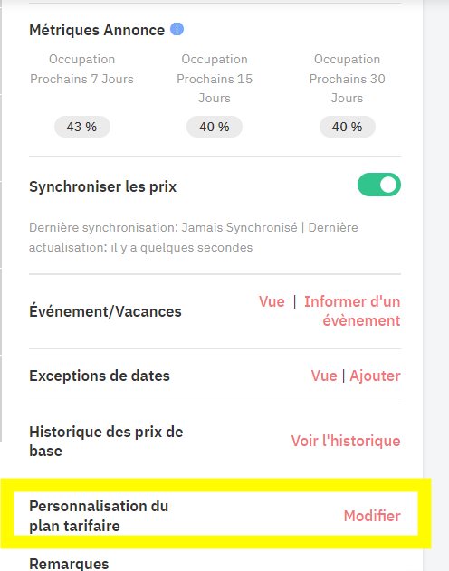Image resolution: width=449 pixels, height=571 pixels.
Task: Click the Métriques Annonce heading
Action: (97, 30)
